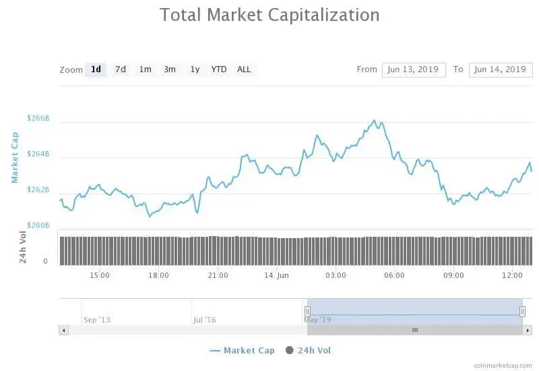Image resolution: width=539 pixels, height=371 pixels.
Task: Toggle Market Cap series in legend
Action: tap(249, 350)
